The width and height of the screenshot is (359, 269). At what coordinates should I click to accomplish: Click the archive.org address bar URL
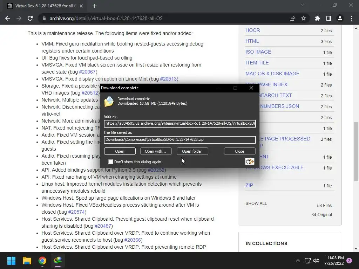click(106, 18)
